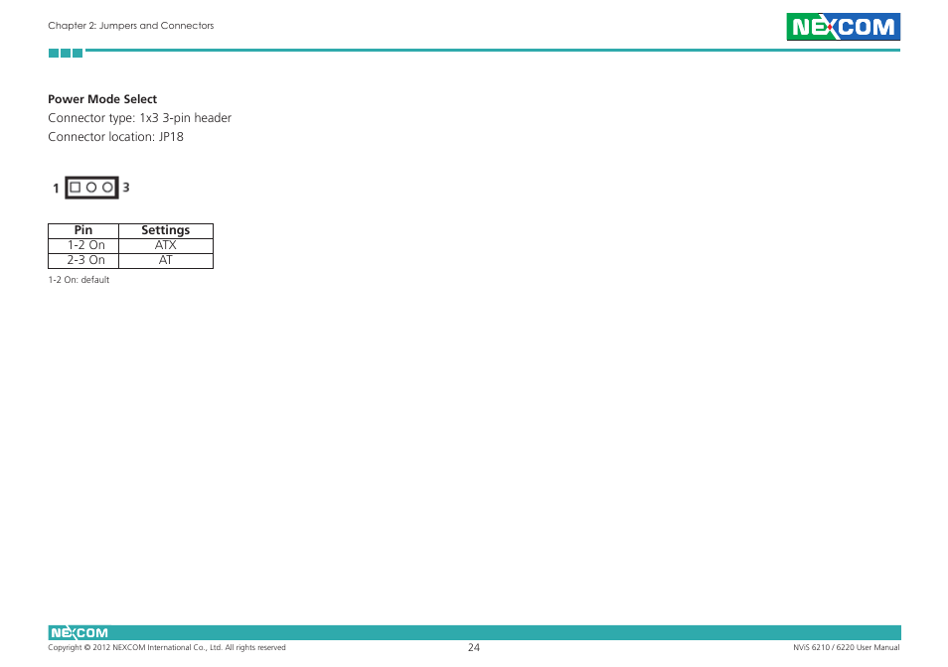
Task: Click the '1-2 On: default' footnote
Action: 79,280
